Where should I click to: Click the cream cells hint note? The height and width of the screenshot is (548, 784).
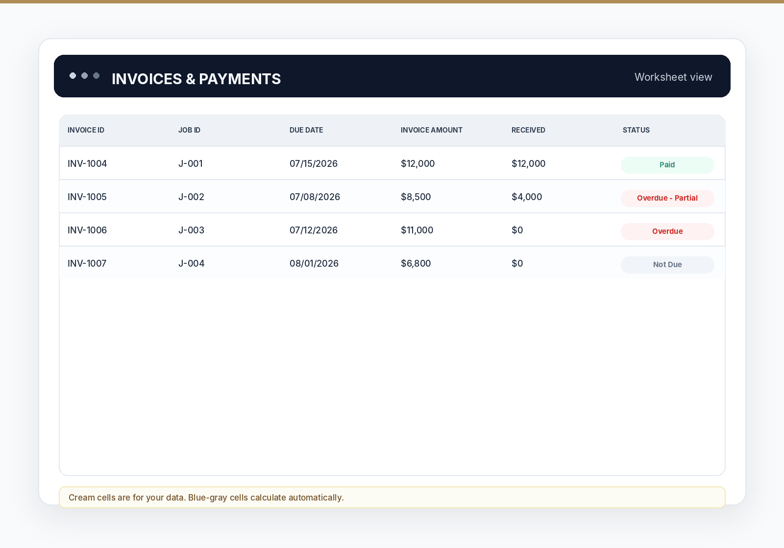(x=392, y=497)
